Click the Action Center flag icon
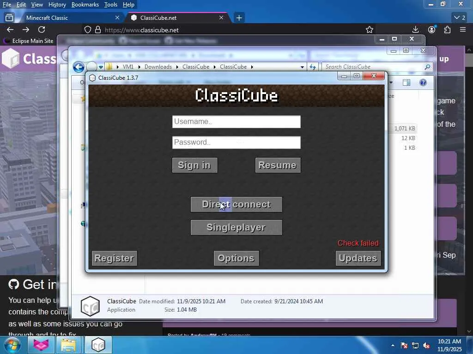This screenshot has height=354, width=473. coord(404,346)
